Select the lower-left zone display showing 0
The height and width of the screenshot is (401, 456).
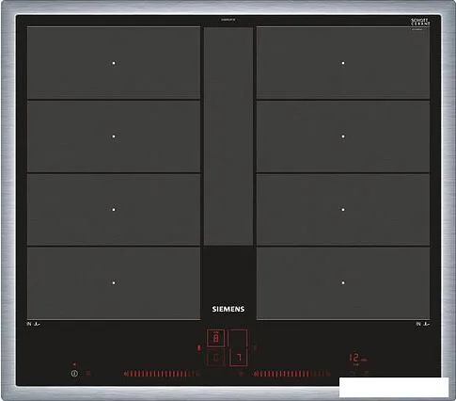216,358
